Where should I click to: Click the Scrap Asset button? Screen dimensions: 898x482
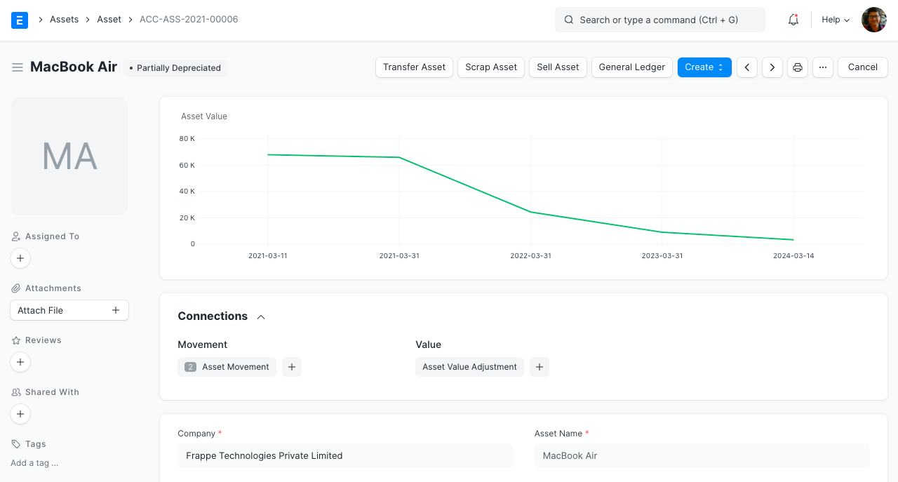(x=491, y=67)
